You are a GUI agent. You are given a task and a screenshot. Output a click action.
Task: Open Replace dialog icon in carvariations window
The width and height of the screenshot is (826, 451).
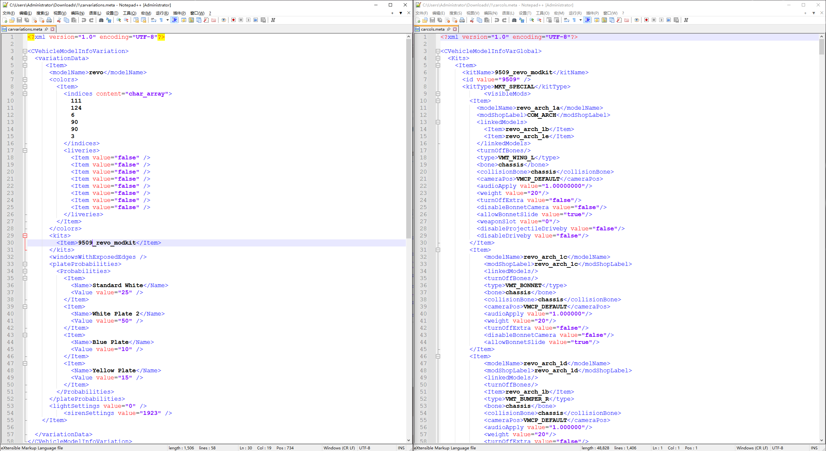109,20
